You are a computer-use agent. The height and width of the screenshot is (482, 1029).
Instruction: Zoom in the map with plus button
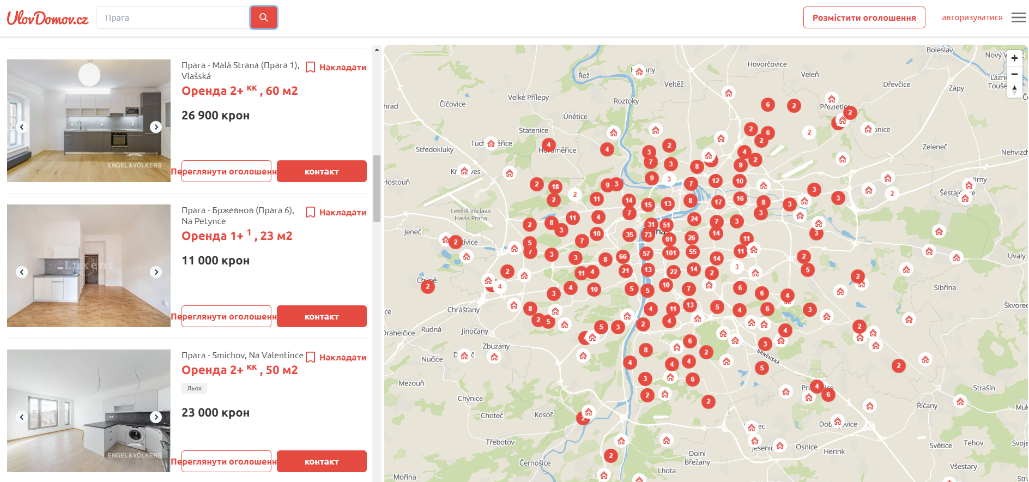(1014, 58)
